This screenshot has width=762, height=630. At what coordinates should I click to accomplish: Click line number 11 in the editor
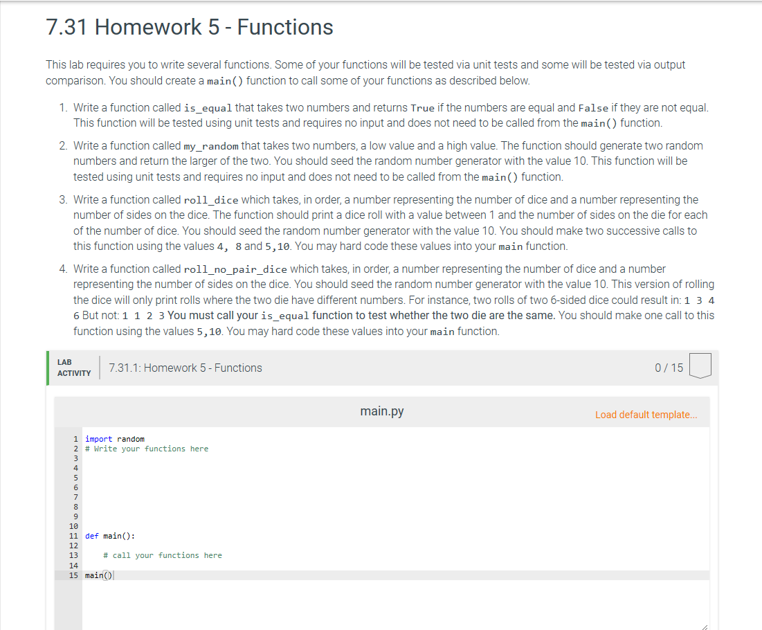click(x=75, y=535)
